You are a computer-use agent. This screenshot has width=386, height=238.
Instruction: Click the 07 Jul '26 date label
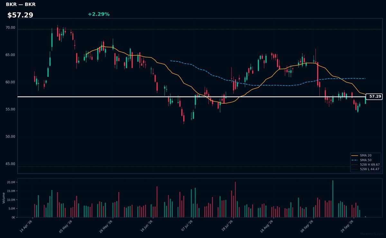coord(187,226)
